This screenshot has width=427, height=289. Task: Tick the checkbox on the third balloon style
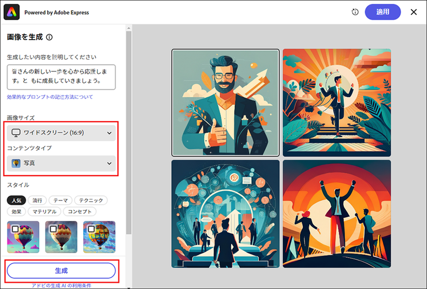(91, 229)
